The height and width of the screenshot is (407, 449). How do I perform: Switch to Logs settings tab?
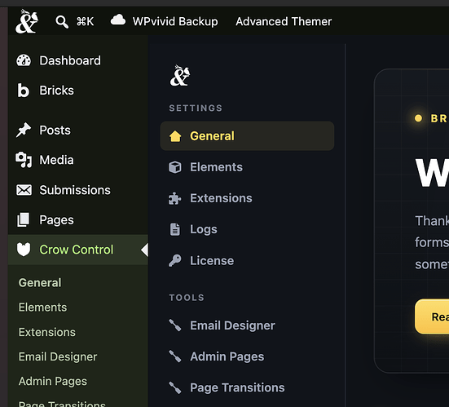point(204,229)
